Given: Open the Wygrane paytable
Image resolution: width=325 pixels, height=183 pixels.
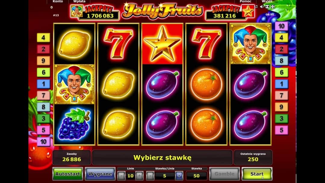Looking at the screenshot, I should point(100,174).
